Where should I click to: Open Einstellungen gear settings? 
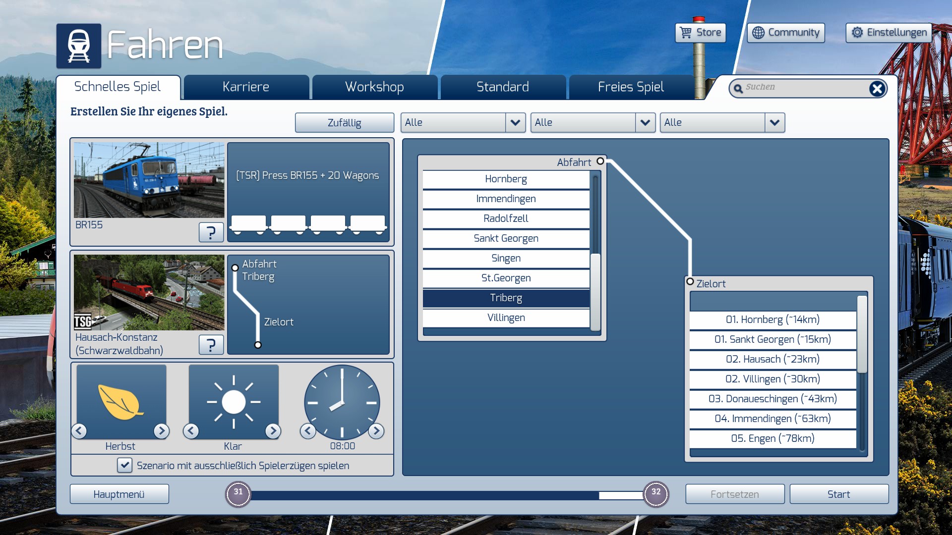click(x=889, y=33)
